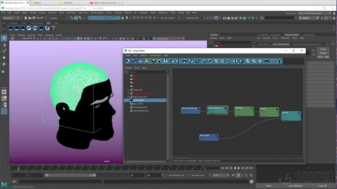Select the Maya Select tool arrow icon

pos(4,39)
